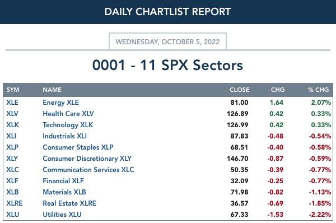Sort by the % CHG column header
The image size is (336, 223).
[318, 90]
